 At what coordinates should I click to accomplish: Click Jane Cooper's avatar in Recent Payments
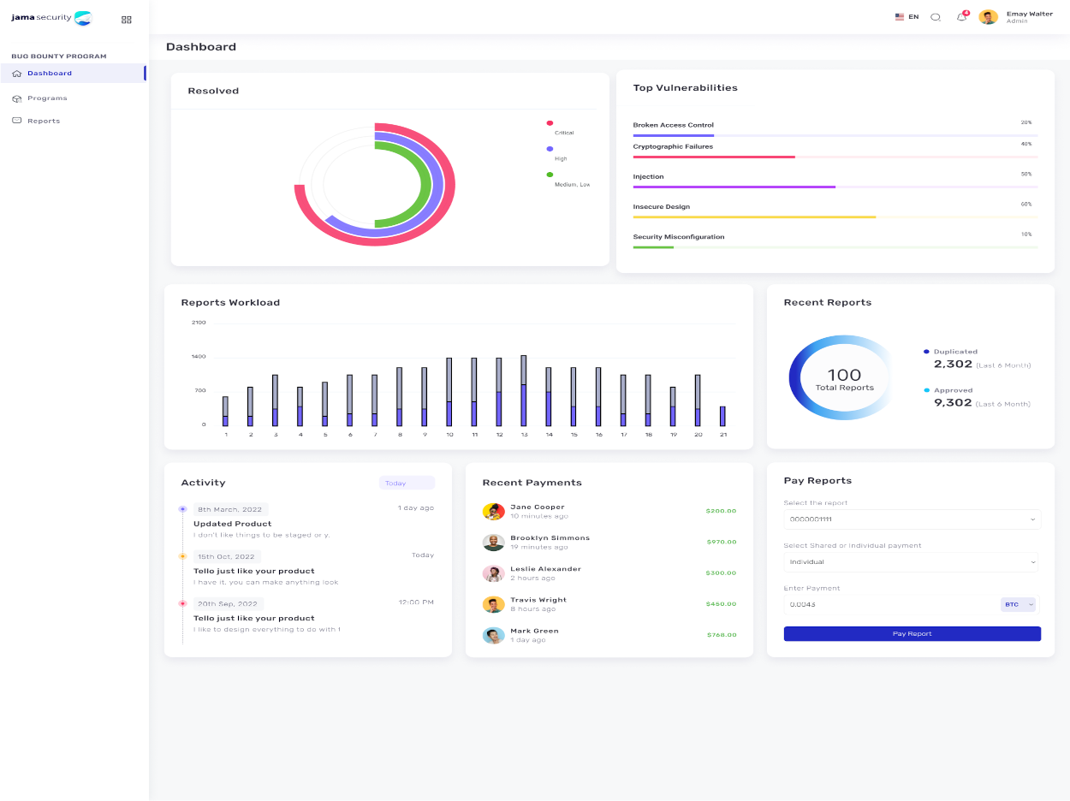tap(493, 512)
